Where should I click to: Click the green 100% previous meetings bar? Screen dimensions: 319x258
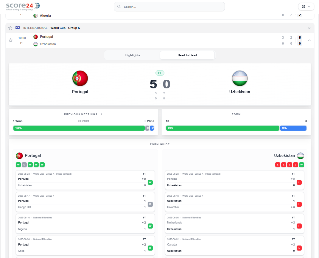[79, 128]
